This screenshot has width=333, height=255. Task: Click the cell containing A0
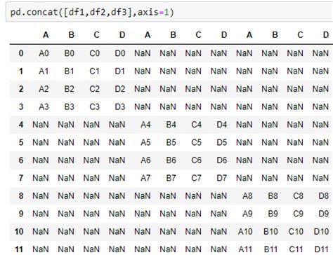(44, 53)
